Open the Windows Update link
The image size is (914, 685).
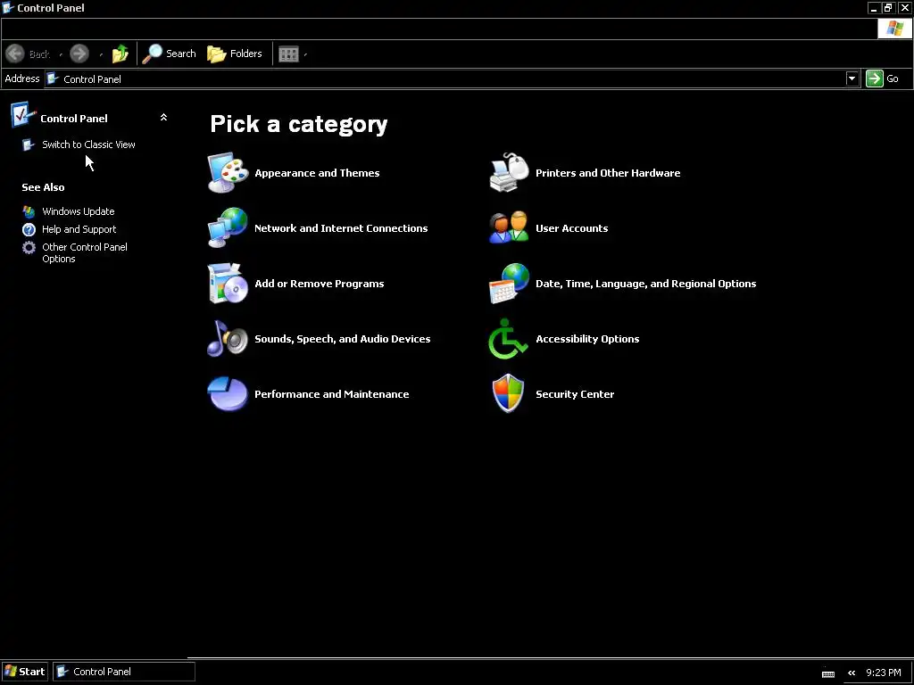click(x=79, y=211)
